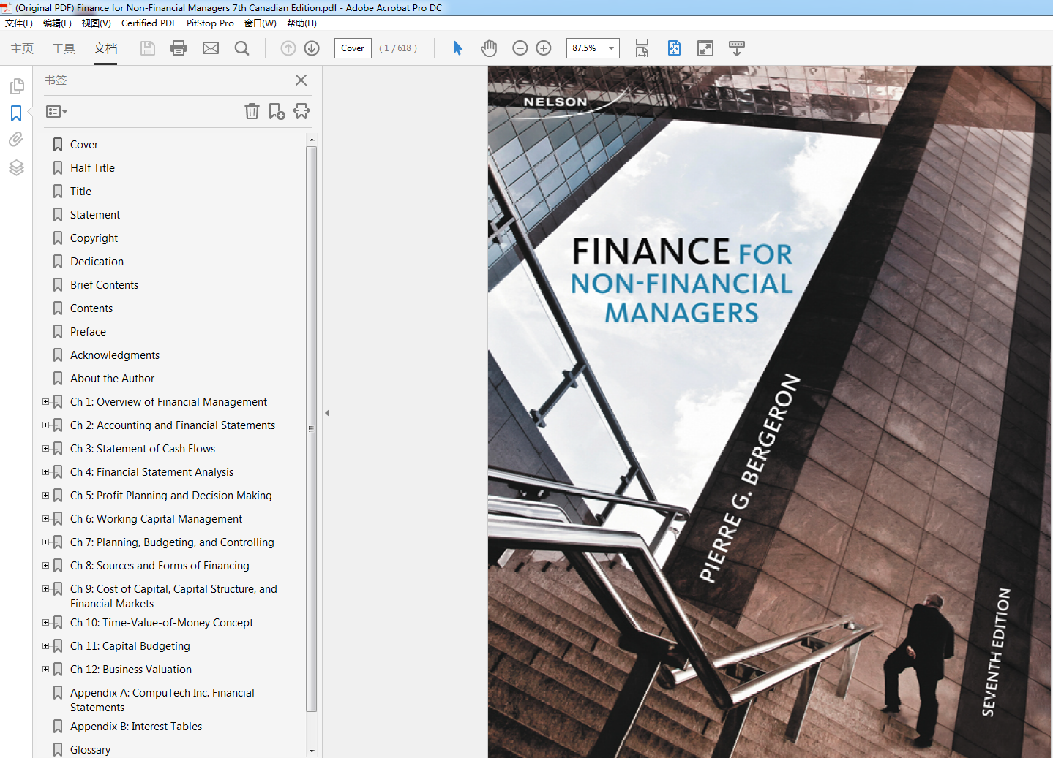Jump to Copyright bookmark
Image resolution: width=1053 pixels, height=758 pixels.
[x=94, y=238]
